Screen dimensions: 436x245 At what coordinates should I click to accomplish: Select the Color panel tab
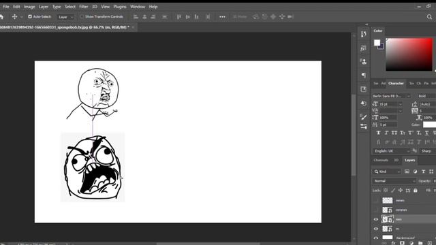click(x=378, y=31)
